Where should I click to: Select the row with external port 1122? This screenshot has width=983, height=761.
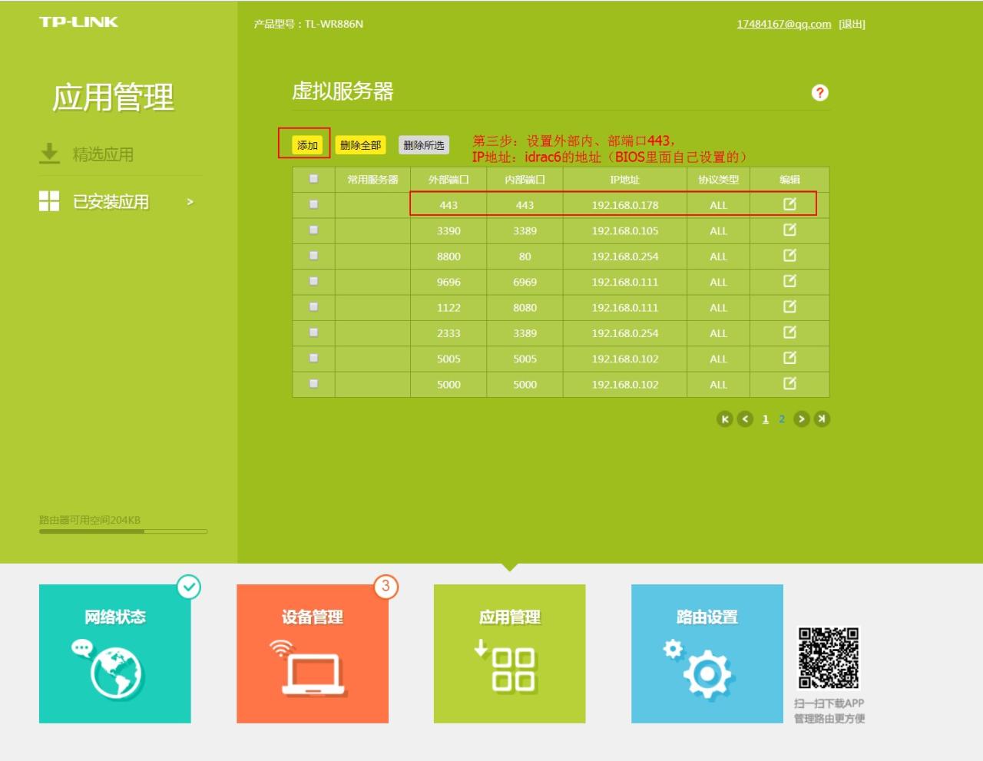pyautogui.click(x=313, y=306)
